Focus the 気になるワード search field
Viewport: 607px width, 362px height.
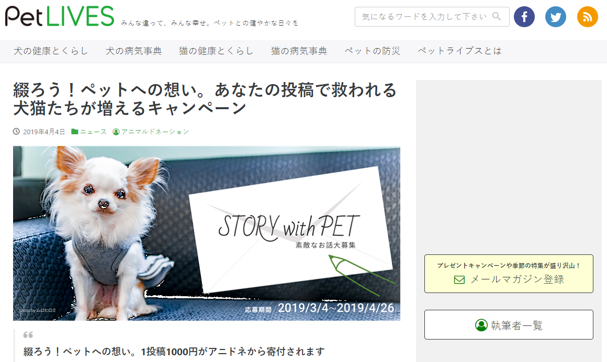click(432, 17)
